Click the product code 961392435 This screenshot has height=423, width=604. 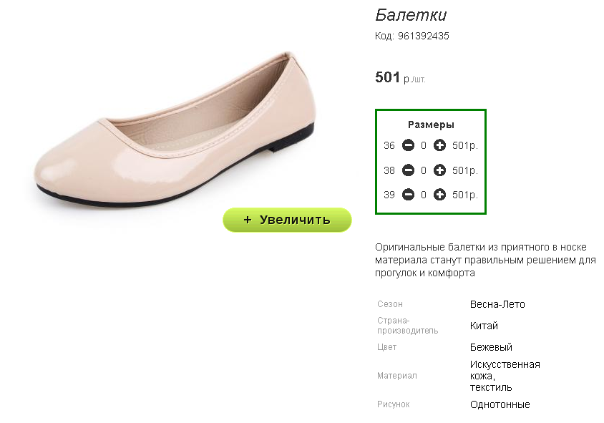(x=423, y=36)
